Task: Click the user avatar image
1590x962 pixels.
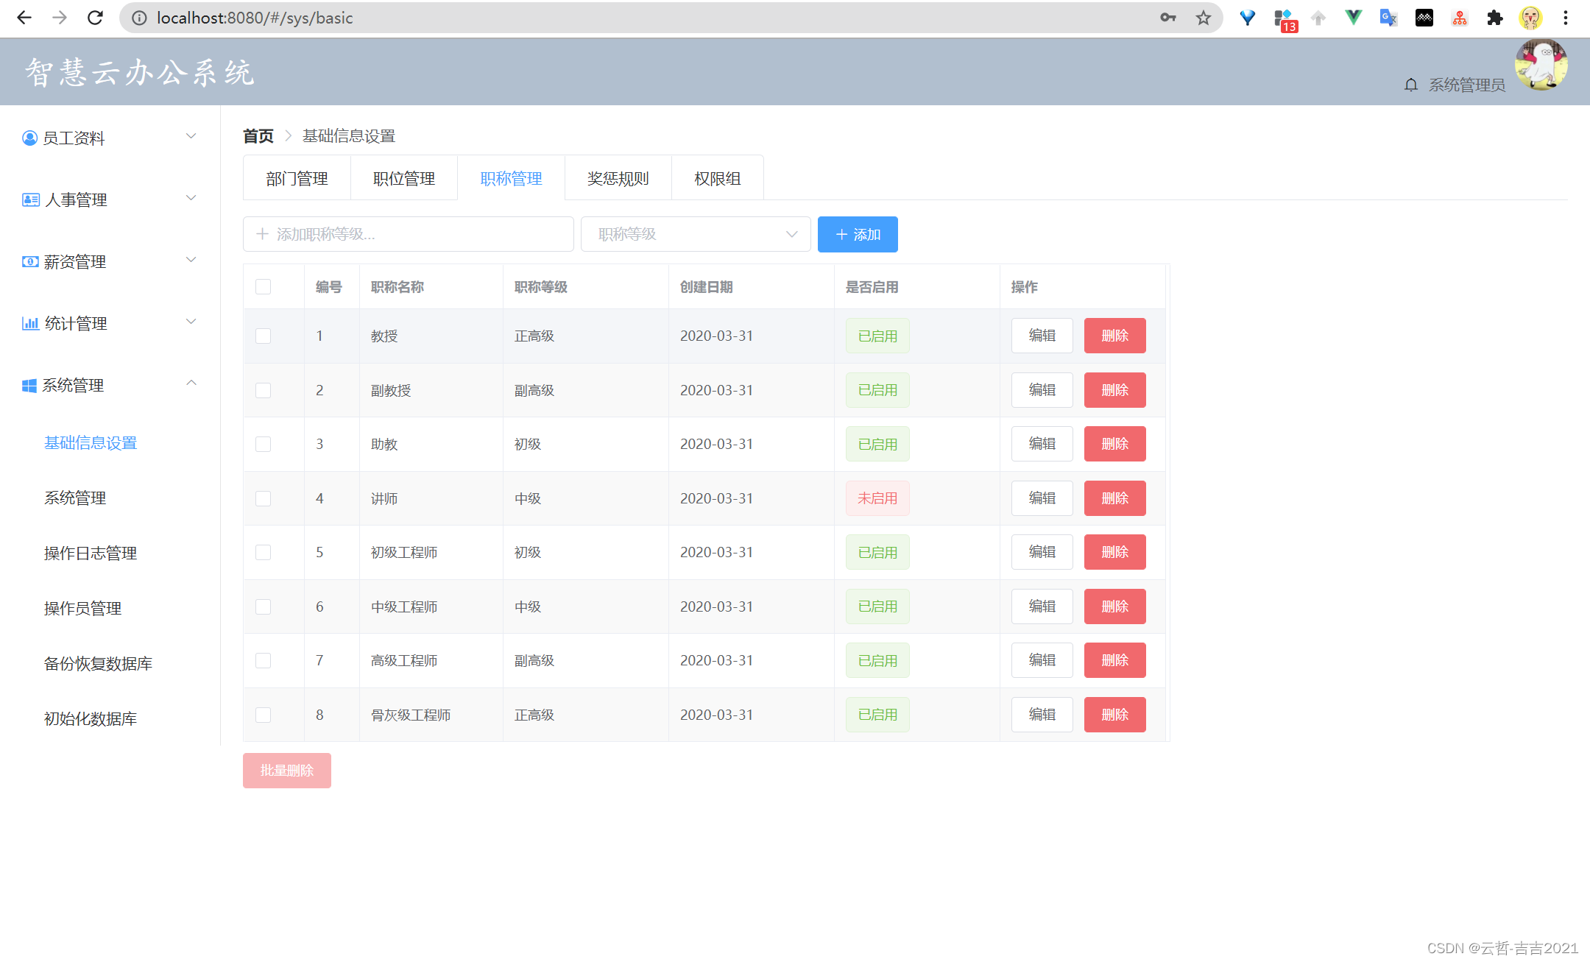Action: click(x=1541, y=66)
